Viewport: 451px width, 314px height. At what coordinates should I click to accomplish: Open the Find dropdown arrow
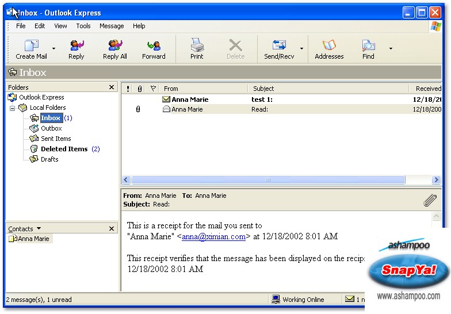[391, 48]
